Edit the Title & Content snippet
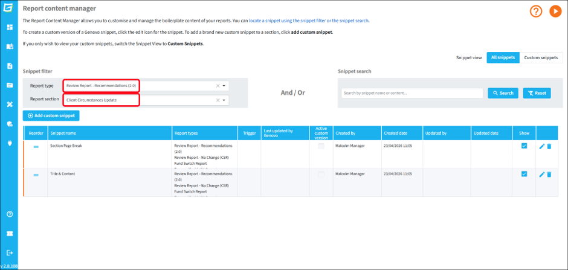568x270 pixels. 542,175
